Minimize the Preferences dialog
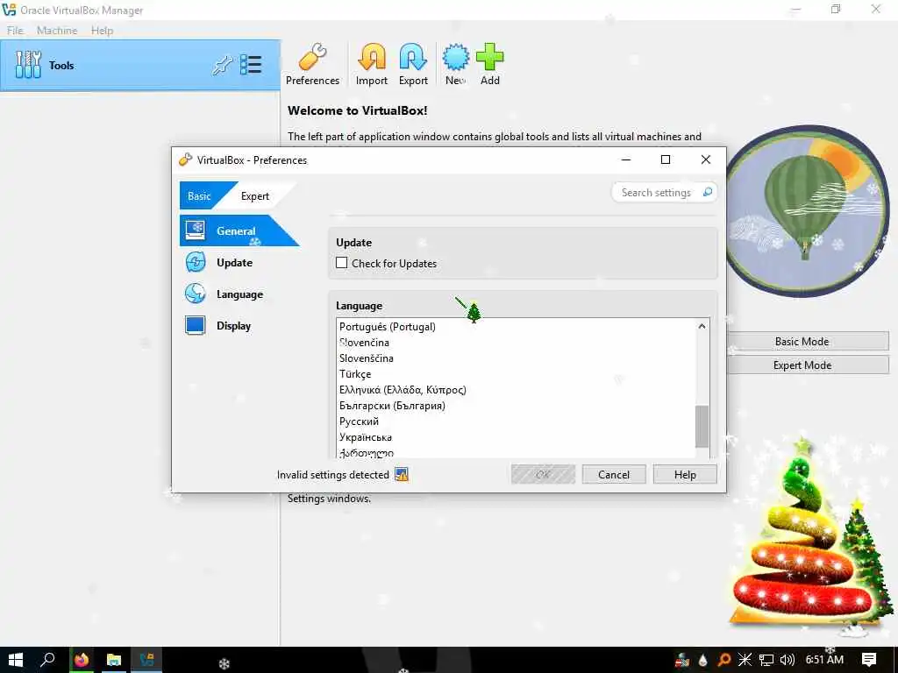The image size is (898, 673). click(x=626, y=159)
